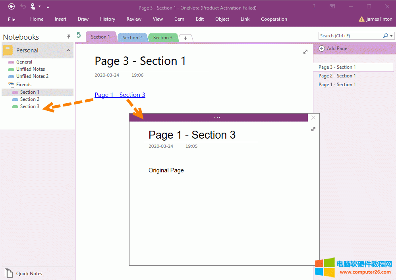Select Unfiled Notes 2 in notebook tree

pos(32,76)
